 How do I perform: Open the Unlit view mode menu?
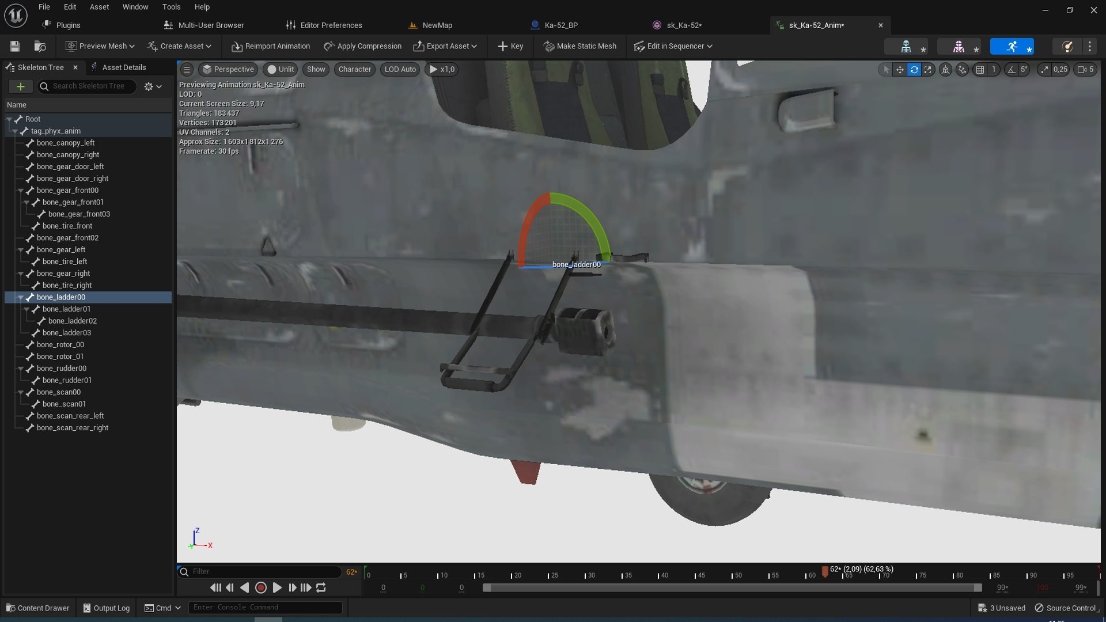(281, 69)
